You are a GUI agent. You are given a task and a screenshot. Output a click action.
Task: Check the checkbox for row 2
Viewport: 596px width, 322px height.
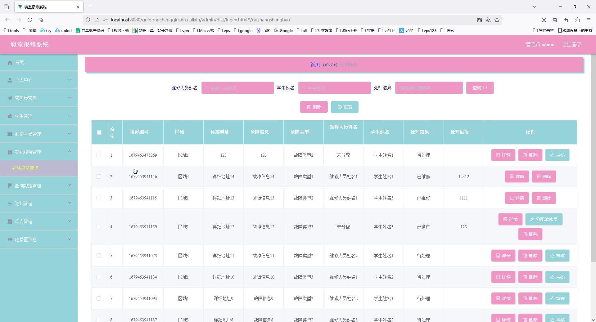[99, 177]
